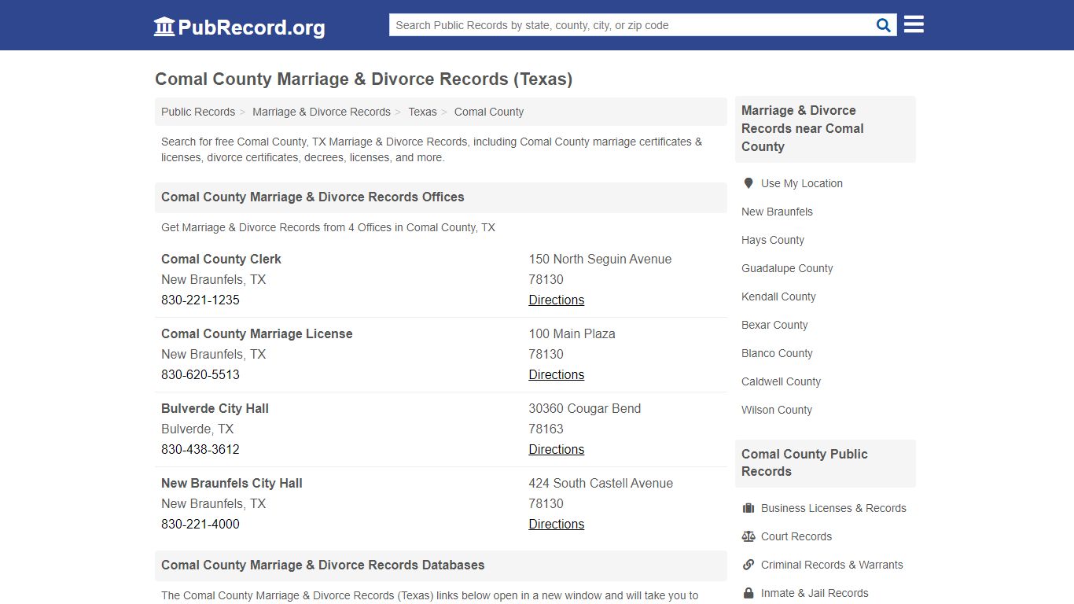Click the 150 North Seguin Avenue address

(x=600, y=259)
